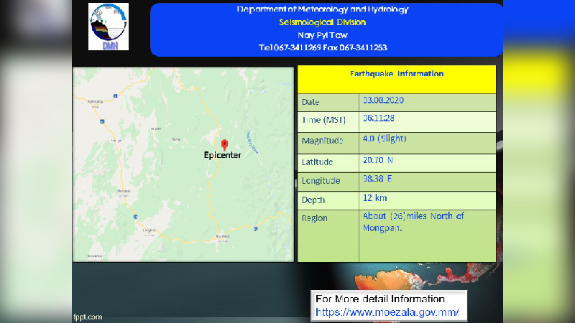Click the DMH logo image
The height and width of the screenshot is (323, 575).
tap(109, 27)
